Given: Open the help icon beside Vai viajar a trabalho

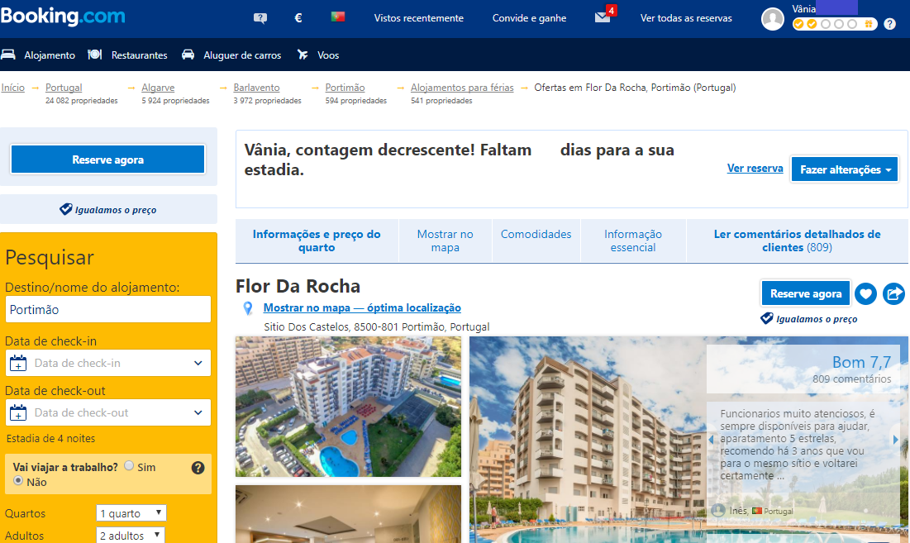Looking at the screenshot, I should tap(198, 468).
